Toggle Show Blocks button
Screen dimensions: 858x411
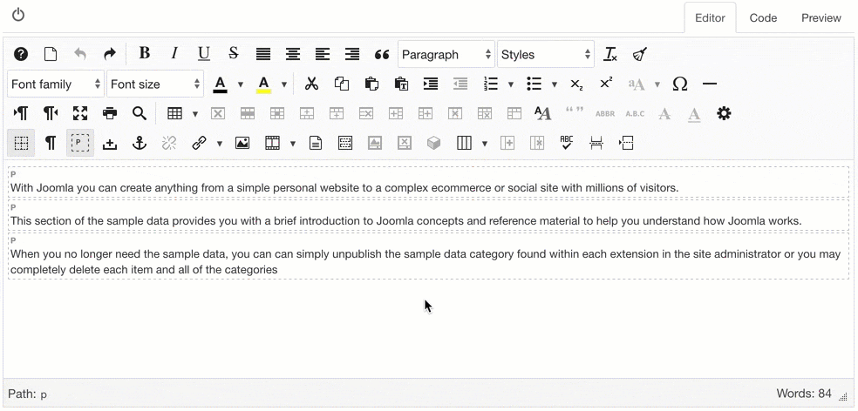click(80, 143)
